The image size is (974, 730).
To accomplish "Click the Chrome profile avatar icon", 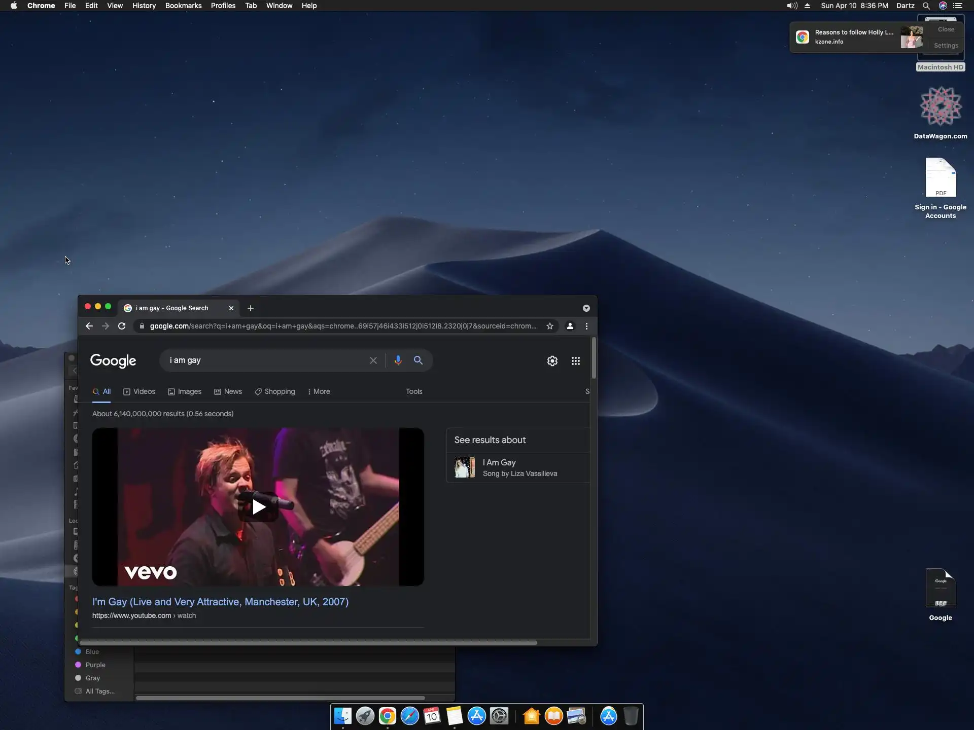I will click(570, 326).
